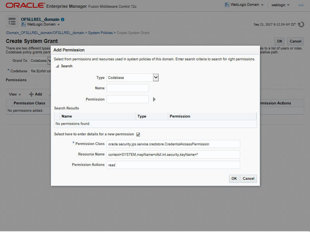Image resolution: width=310 pixels, height=232 pixels.
Task: Collapse the Search section disclosure triangle
Action: (x=57, y=66)
